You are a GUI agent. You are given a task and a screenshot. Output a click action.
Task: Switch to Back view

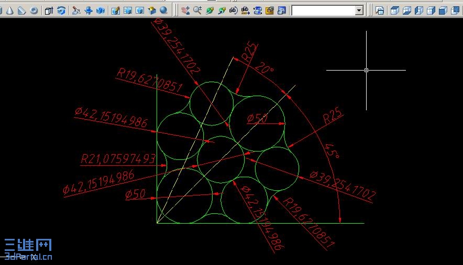pos(455,10)
